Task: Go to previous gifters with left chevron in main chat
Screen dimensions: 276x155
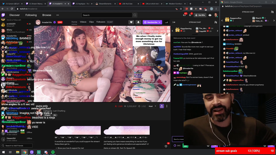Action: [172, 31]
